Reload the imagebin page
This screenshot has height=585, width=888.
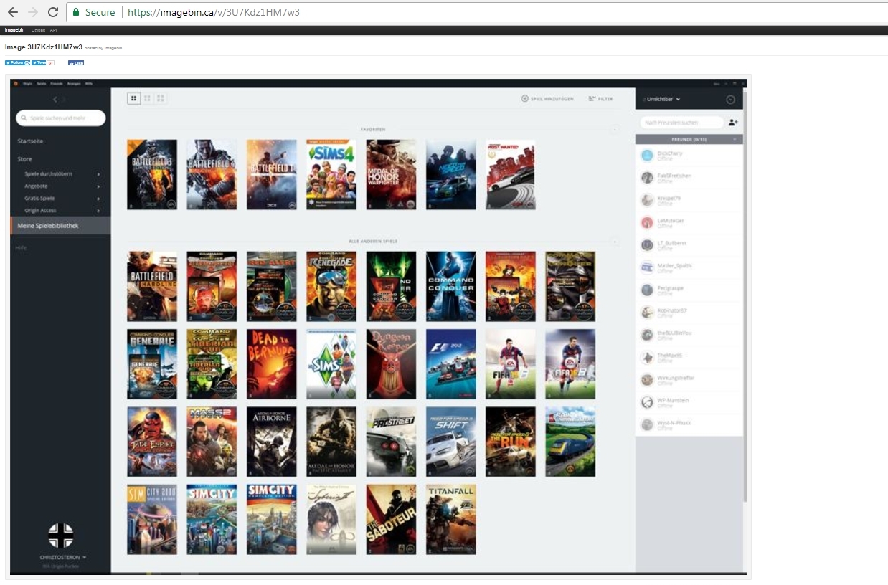[x=53, y=12]
